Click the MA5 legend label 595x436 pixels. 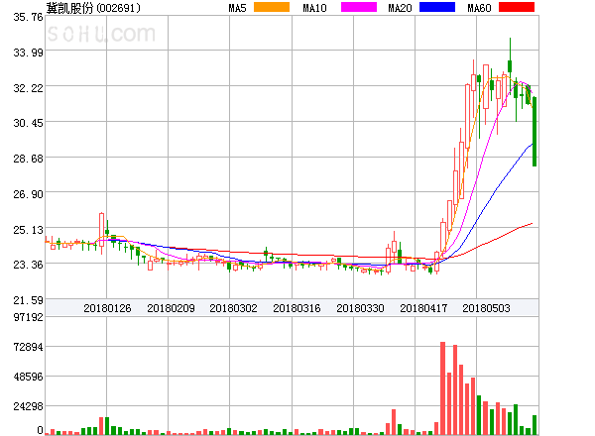237,8
